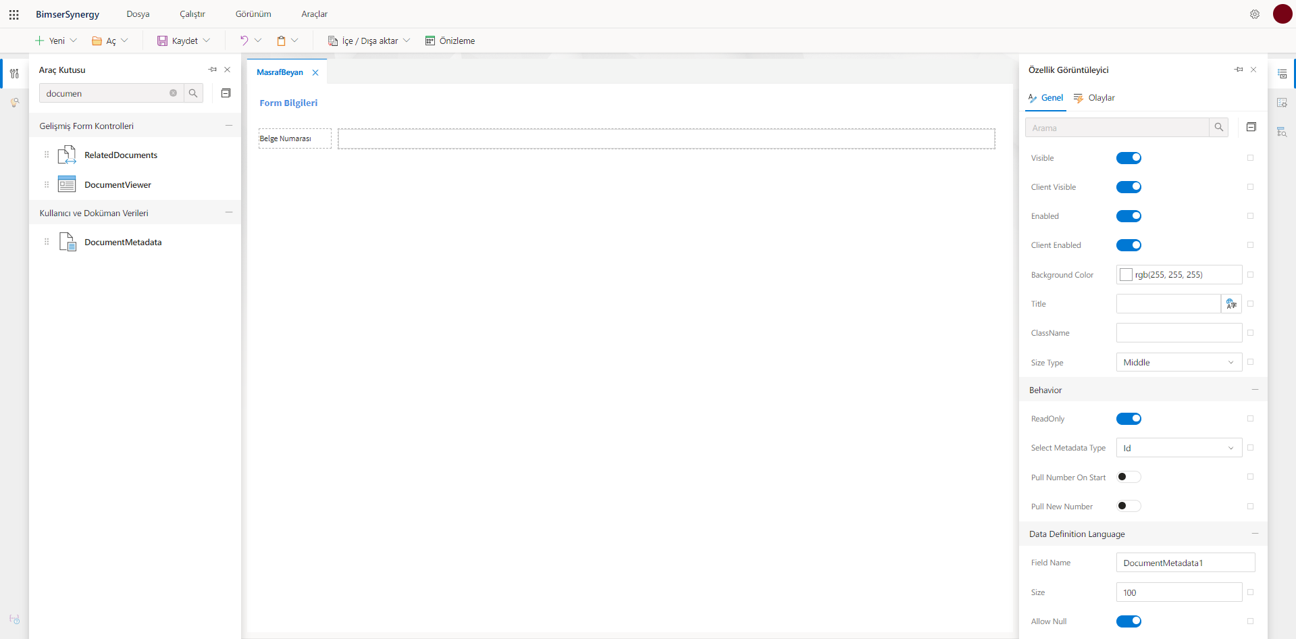The height and width of the screenshot is (639, 1296).
Task: Click the Paste clipboard icon
Action: [281, 41]
